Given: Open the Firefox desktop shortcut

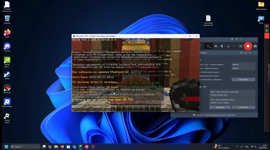Looking at the screenshot, I should click(x=7, y=33).
